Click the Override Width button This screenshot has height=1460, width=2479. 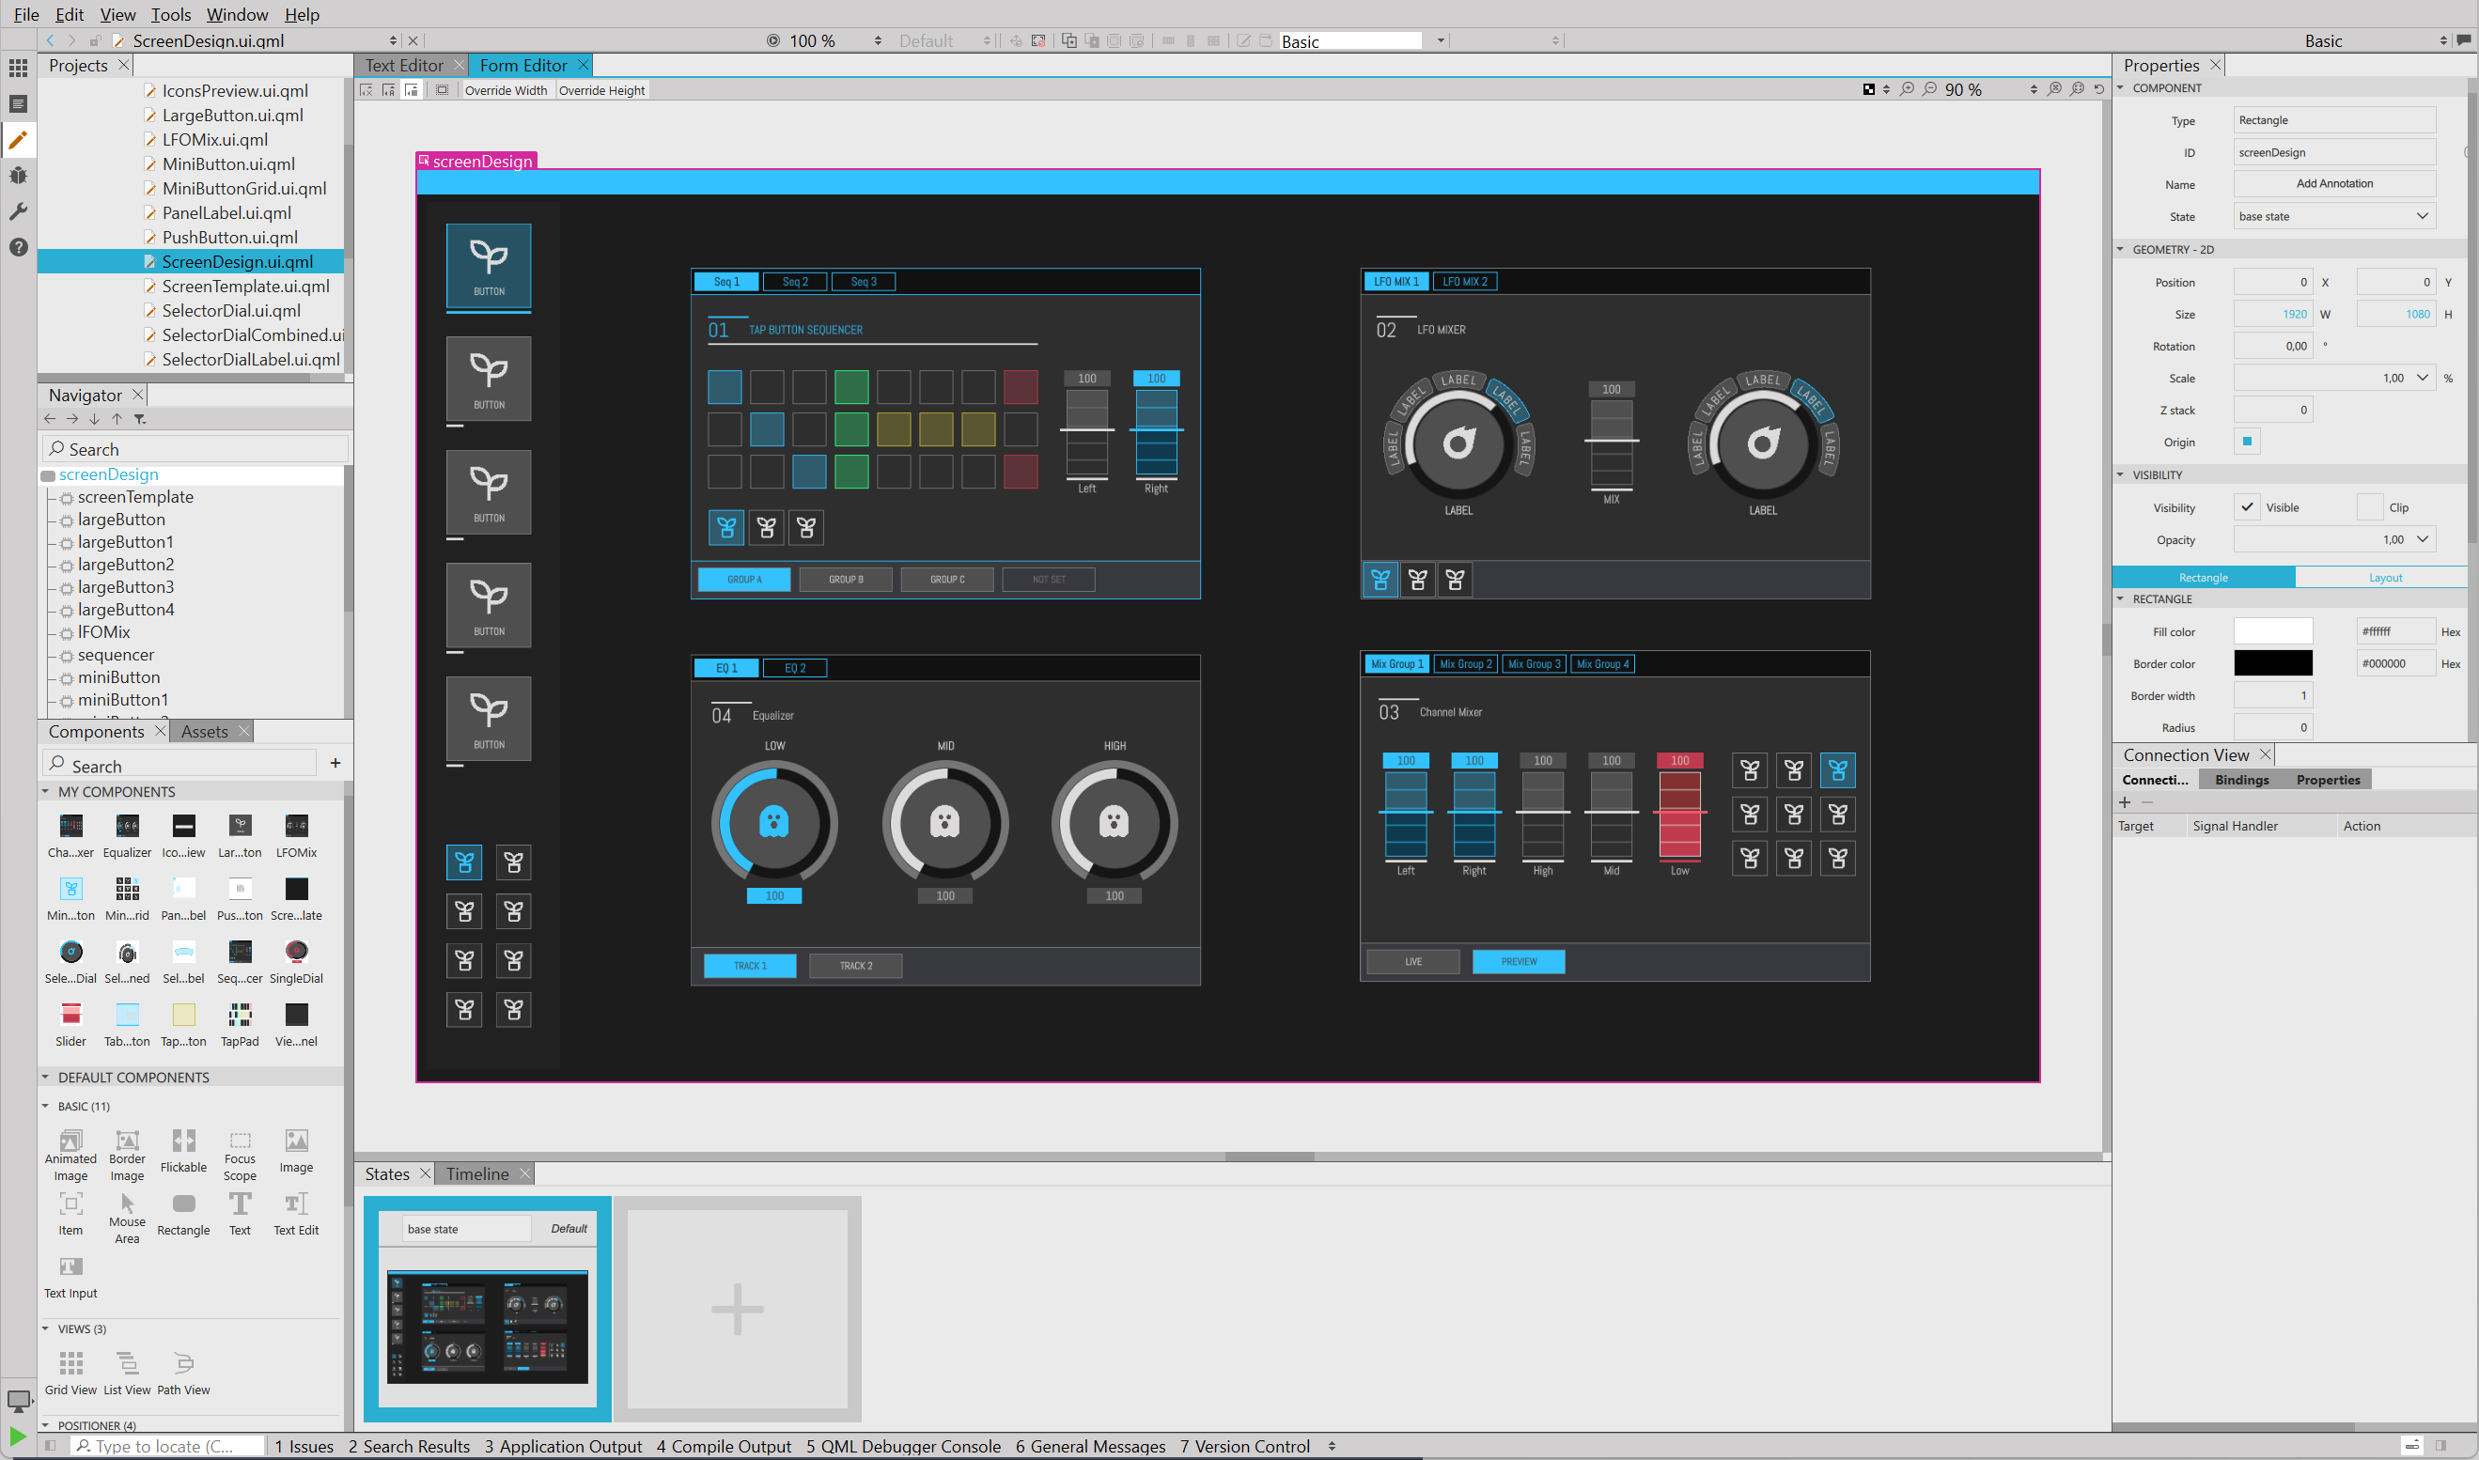[506, 90]
